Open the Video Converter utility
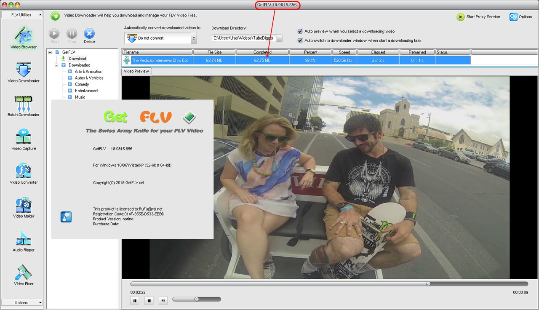Screen dimensions: 539x310 click(24, 174)
